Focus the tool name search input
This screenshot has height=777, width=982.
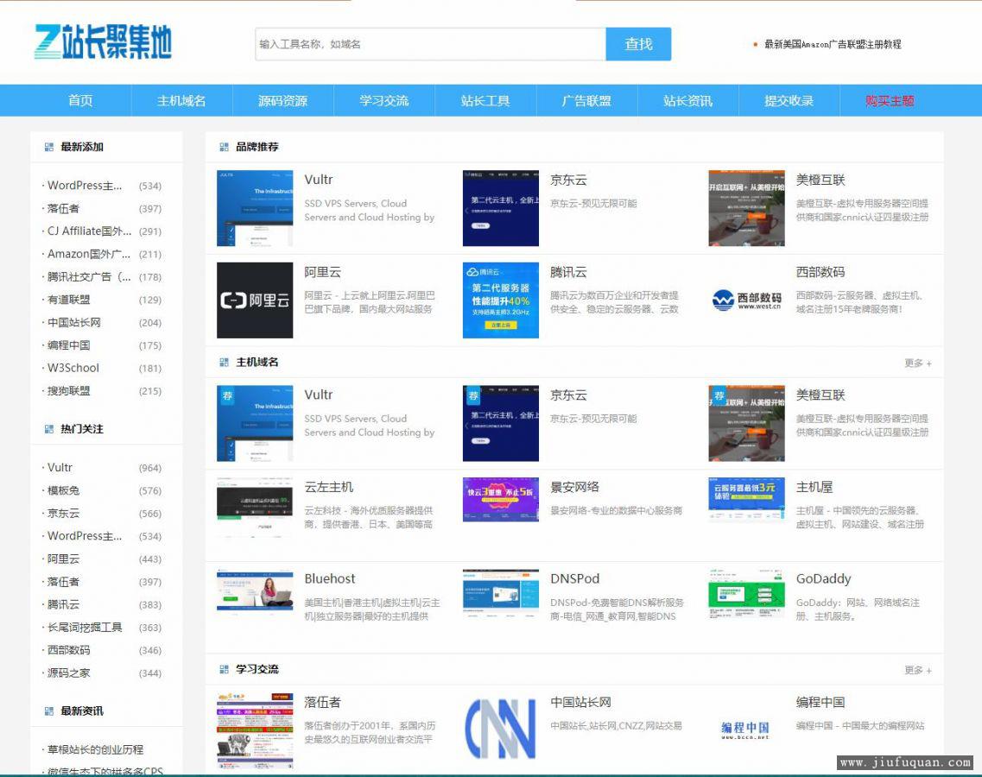point(430,44)
